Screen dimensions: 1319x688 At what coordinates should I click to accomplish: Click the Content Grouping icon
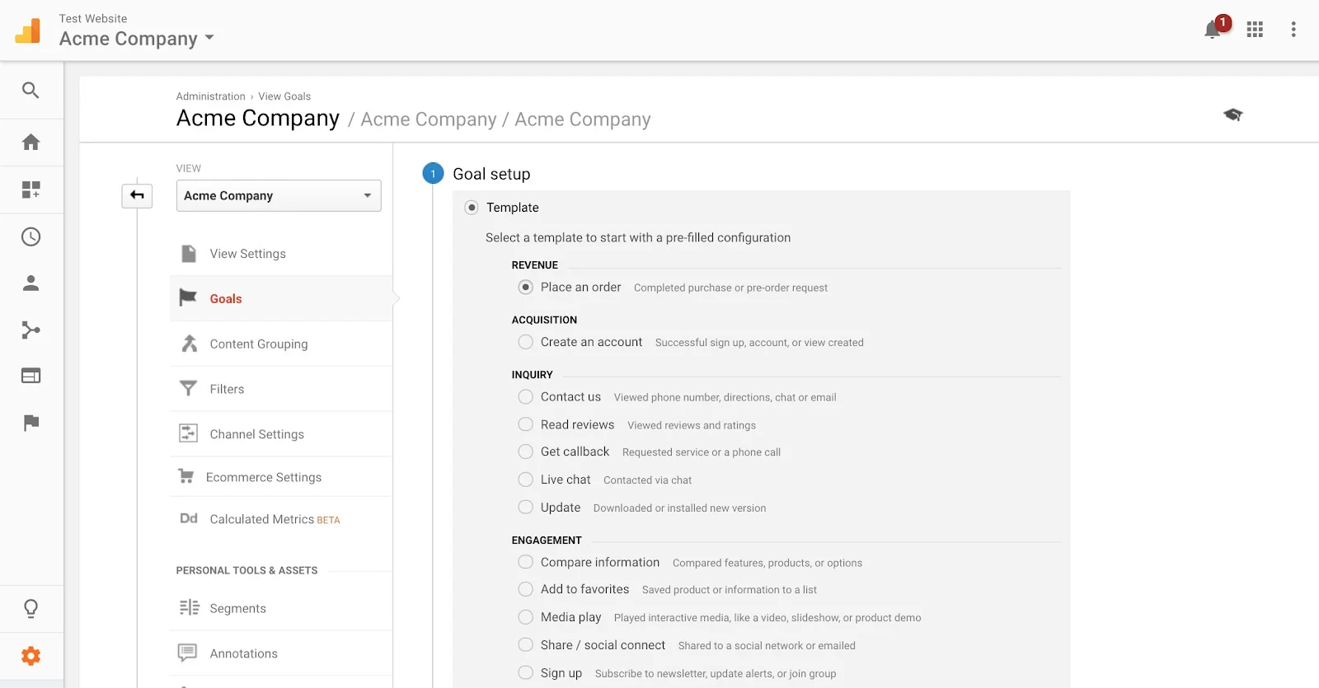[x=189, y=344]
